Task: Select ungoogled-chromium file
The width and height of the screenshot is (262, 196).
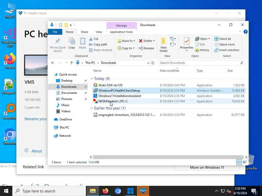Action: [x=169, y=115]
